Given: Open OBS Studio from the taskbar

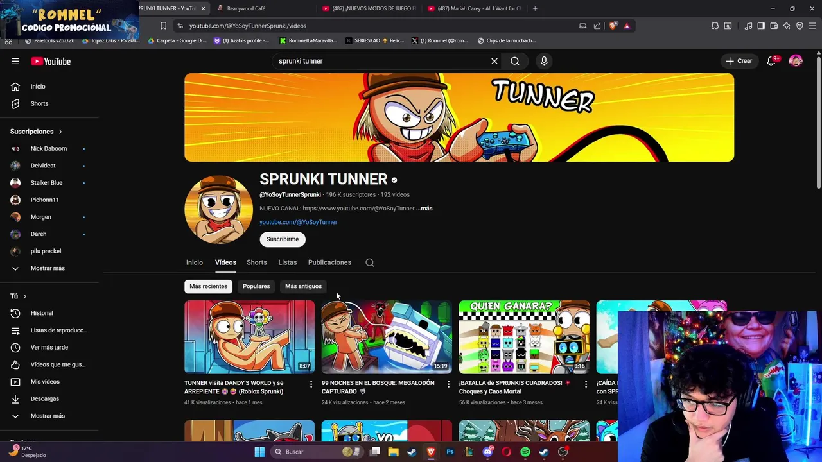Looking at the screenshot, I should pyautogui.click(x=563, y=452).
